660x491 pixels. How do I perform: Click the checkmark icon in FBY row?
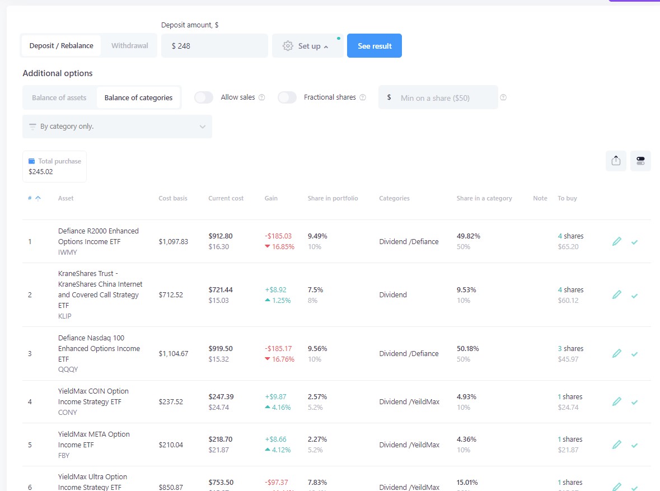tap(634, 446)
